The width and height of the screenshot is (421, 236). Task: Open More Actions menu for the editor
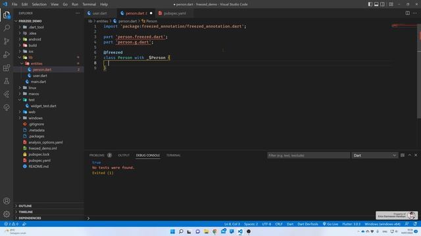(x=415, y=13)
